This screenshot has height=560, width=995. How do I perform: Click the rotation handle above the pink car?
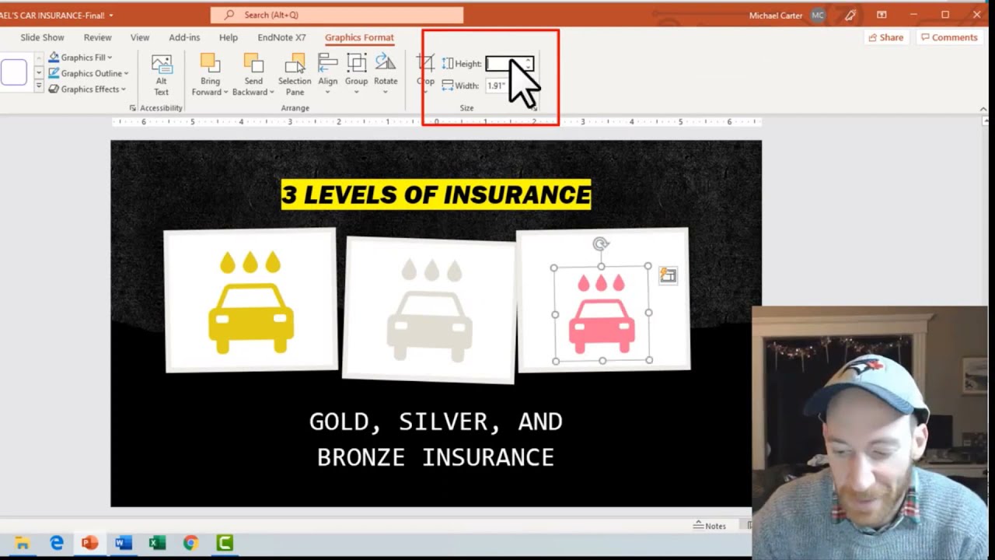tap(601, 244)
